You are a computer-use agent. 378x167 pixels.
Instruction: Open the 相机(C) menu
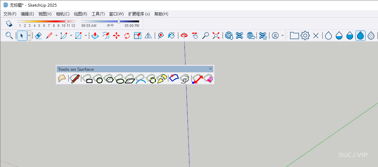tap(63, 14)
